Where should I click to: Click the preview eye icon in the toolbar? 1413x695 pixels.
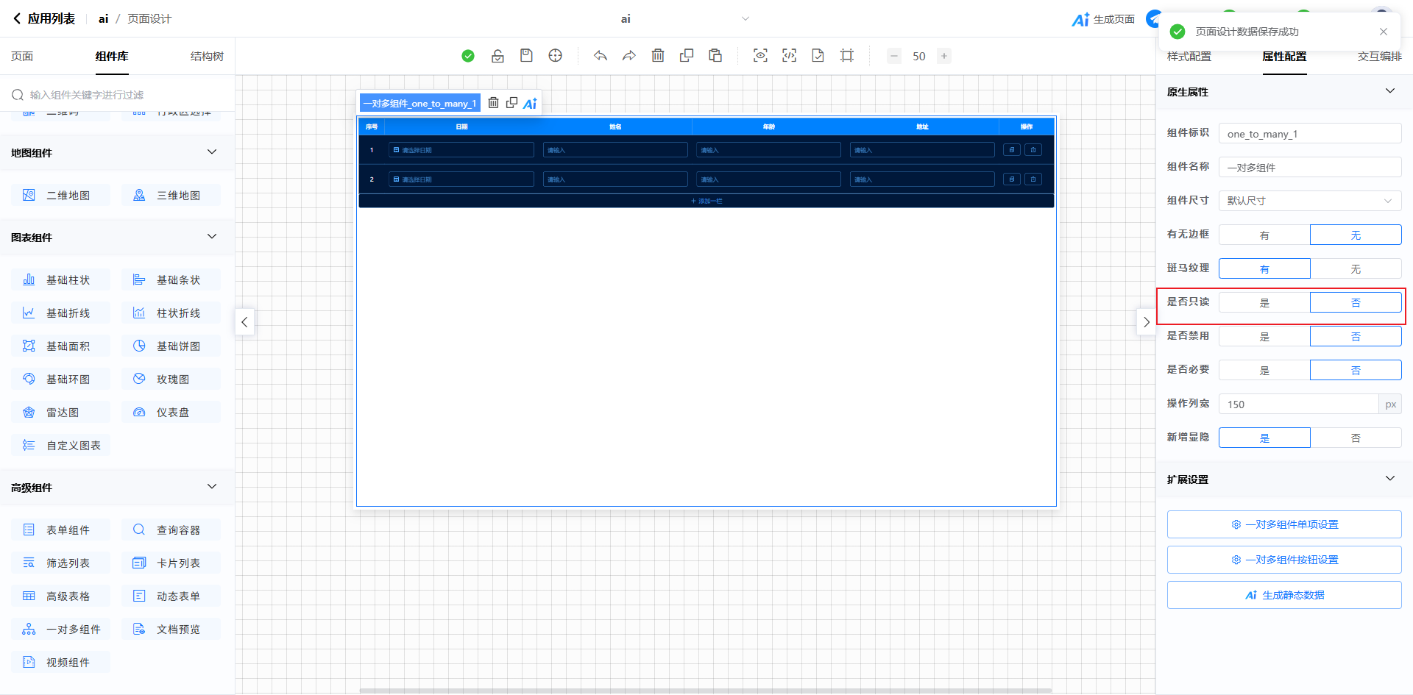click(760, 56)
